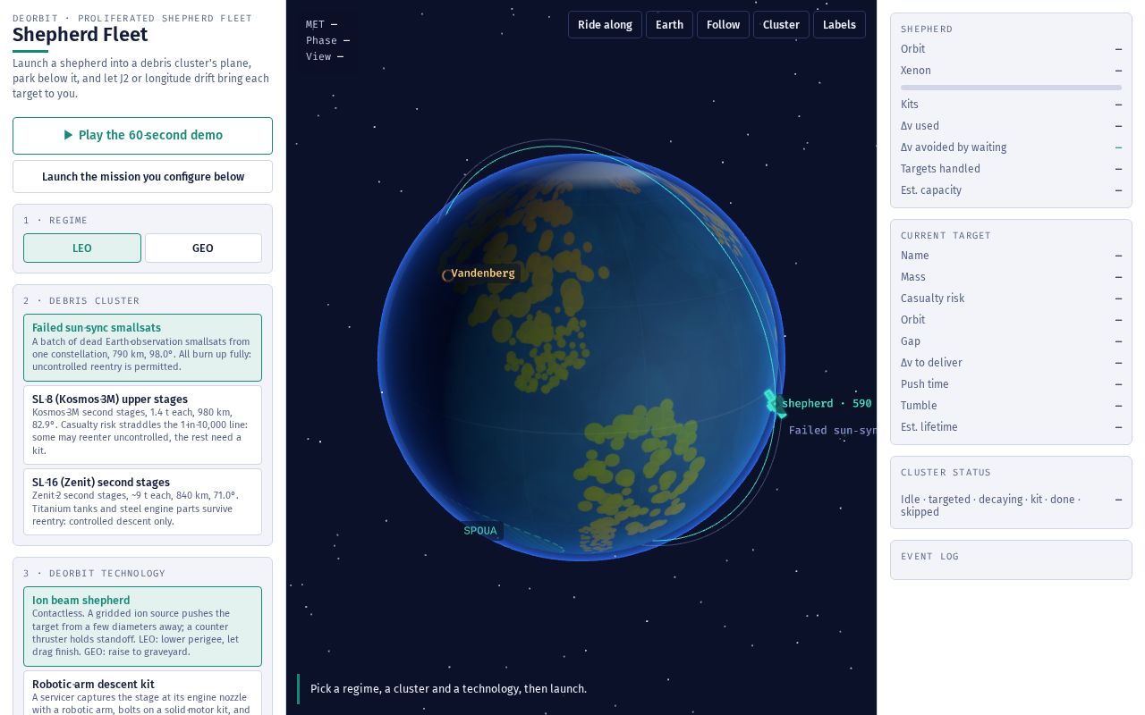1145x715 pixels.
Task: Select the LEO regime
Action: (x=82, y=248)
